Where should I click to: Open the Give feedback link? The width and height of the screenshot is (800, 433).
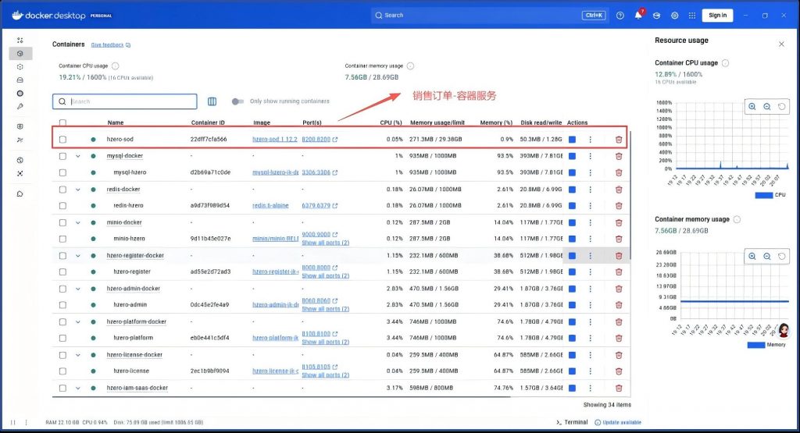coord(110,45)
